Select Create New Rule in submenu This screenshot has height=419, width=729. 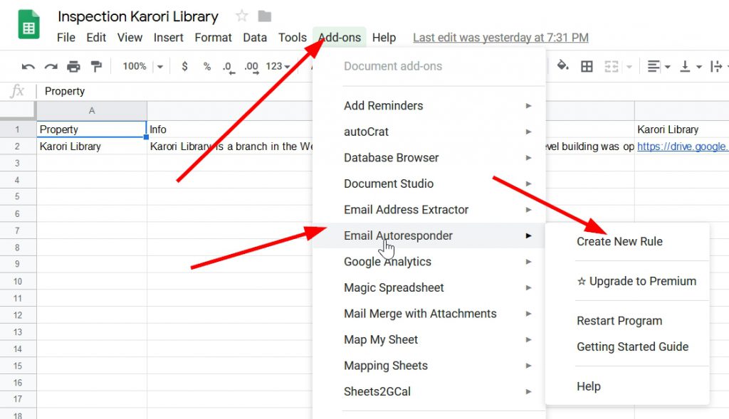coord(619,242)
